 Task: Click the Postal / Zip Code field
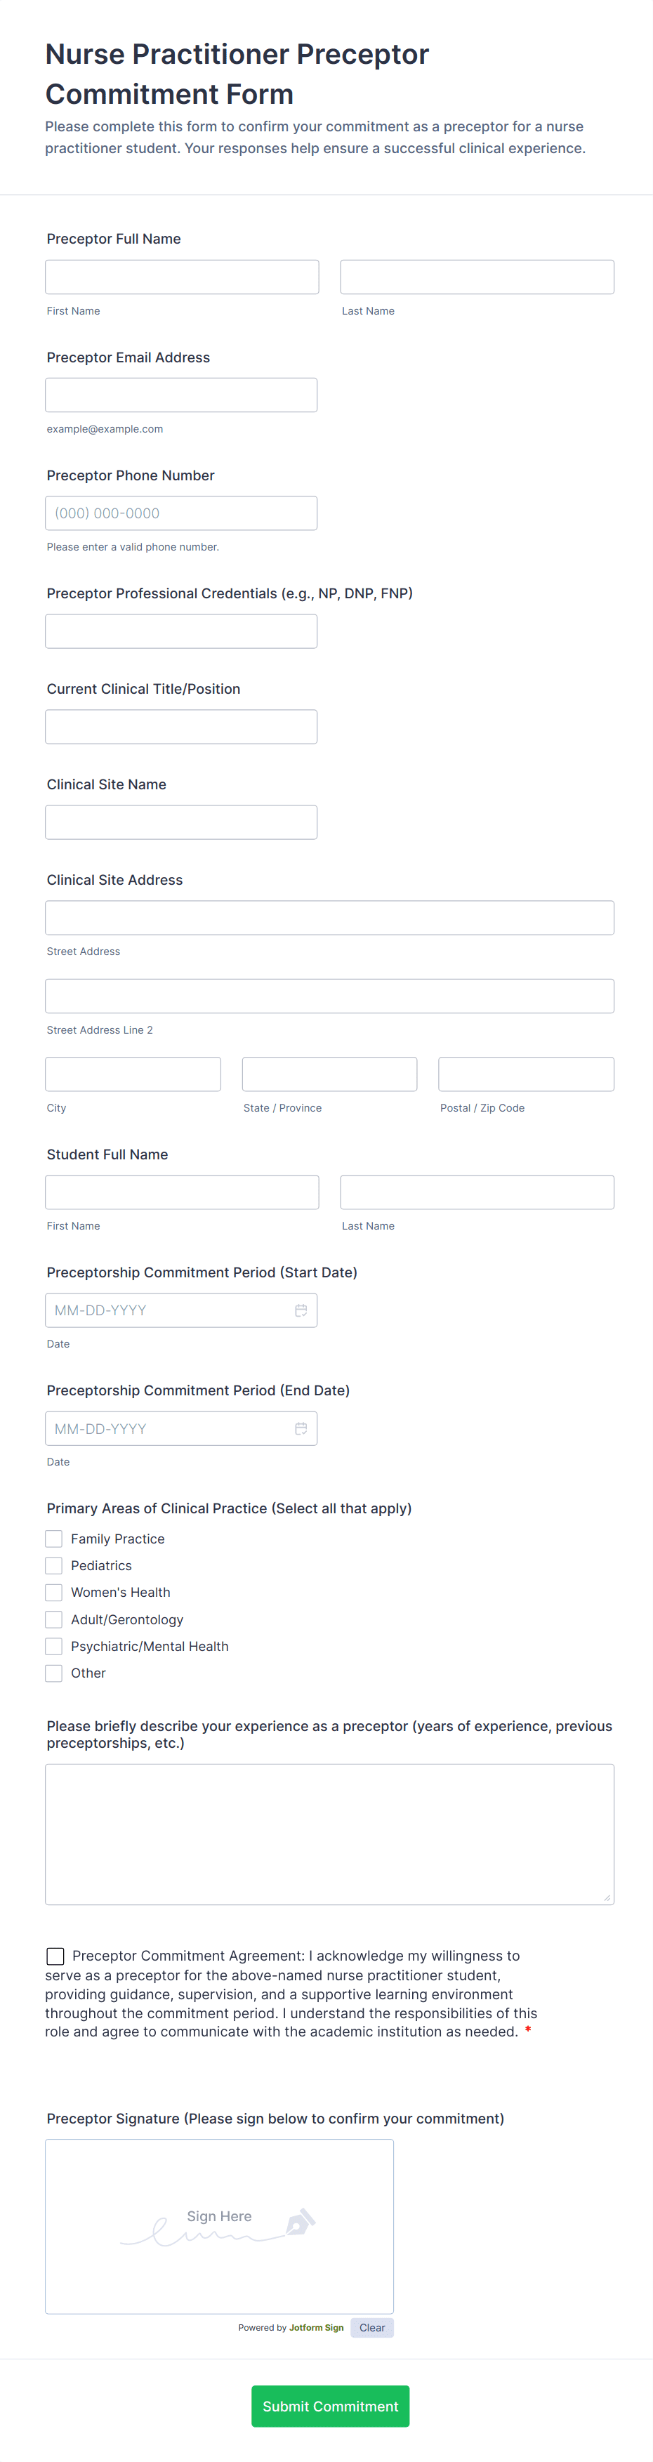(x=526, y=1074)
